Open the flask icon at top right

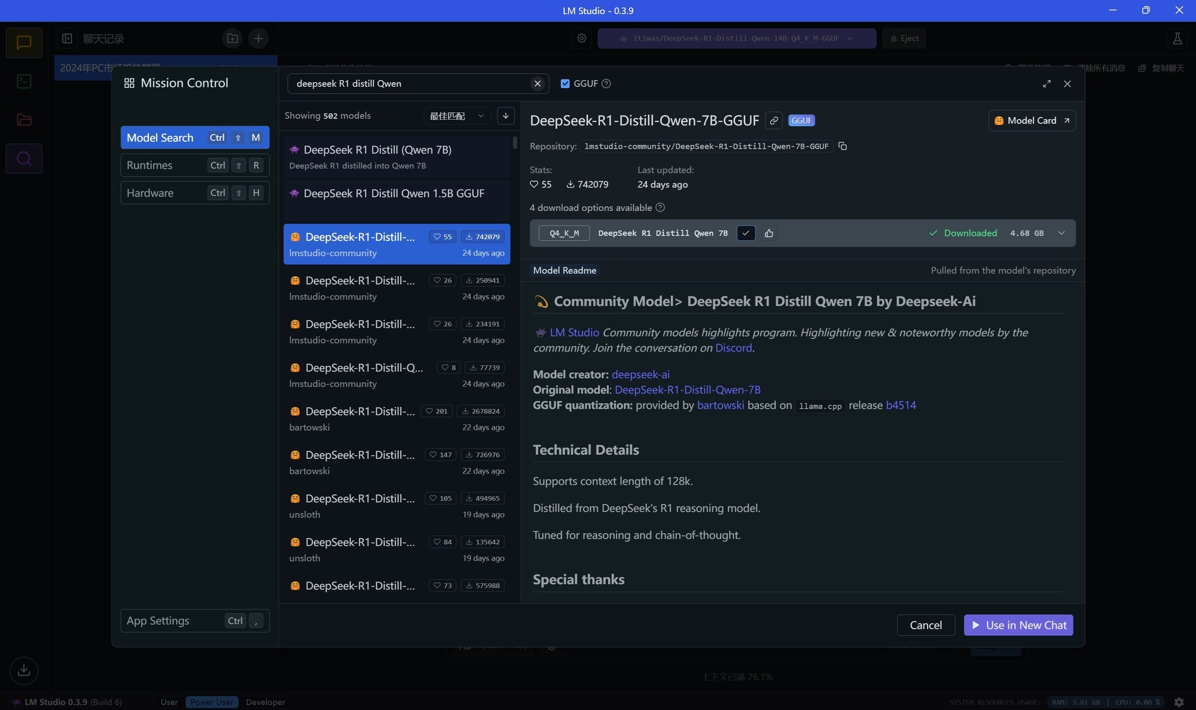[1177, 38]
